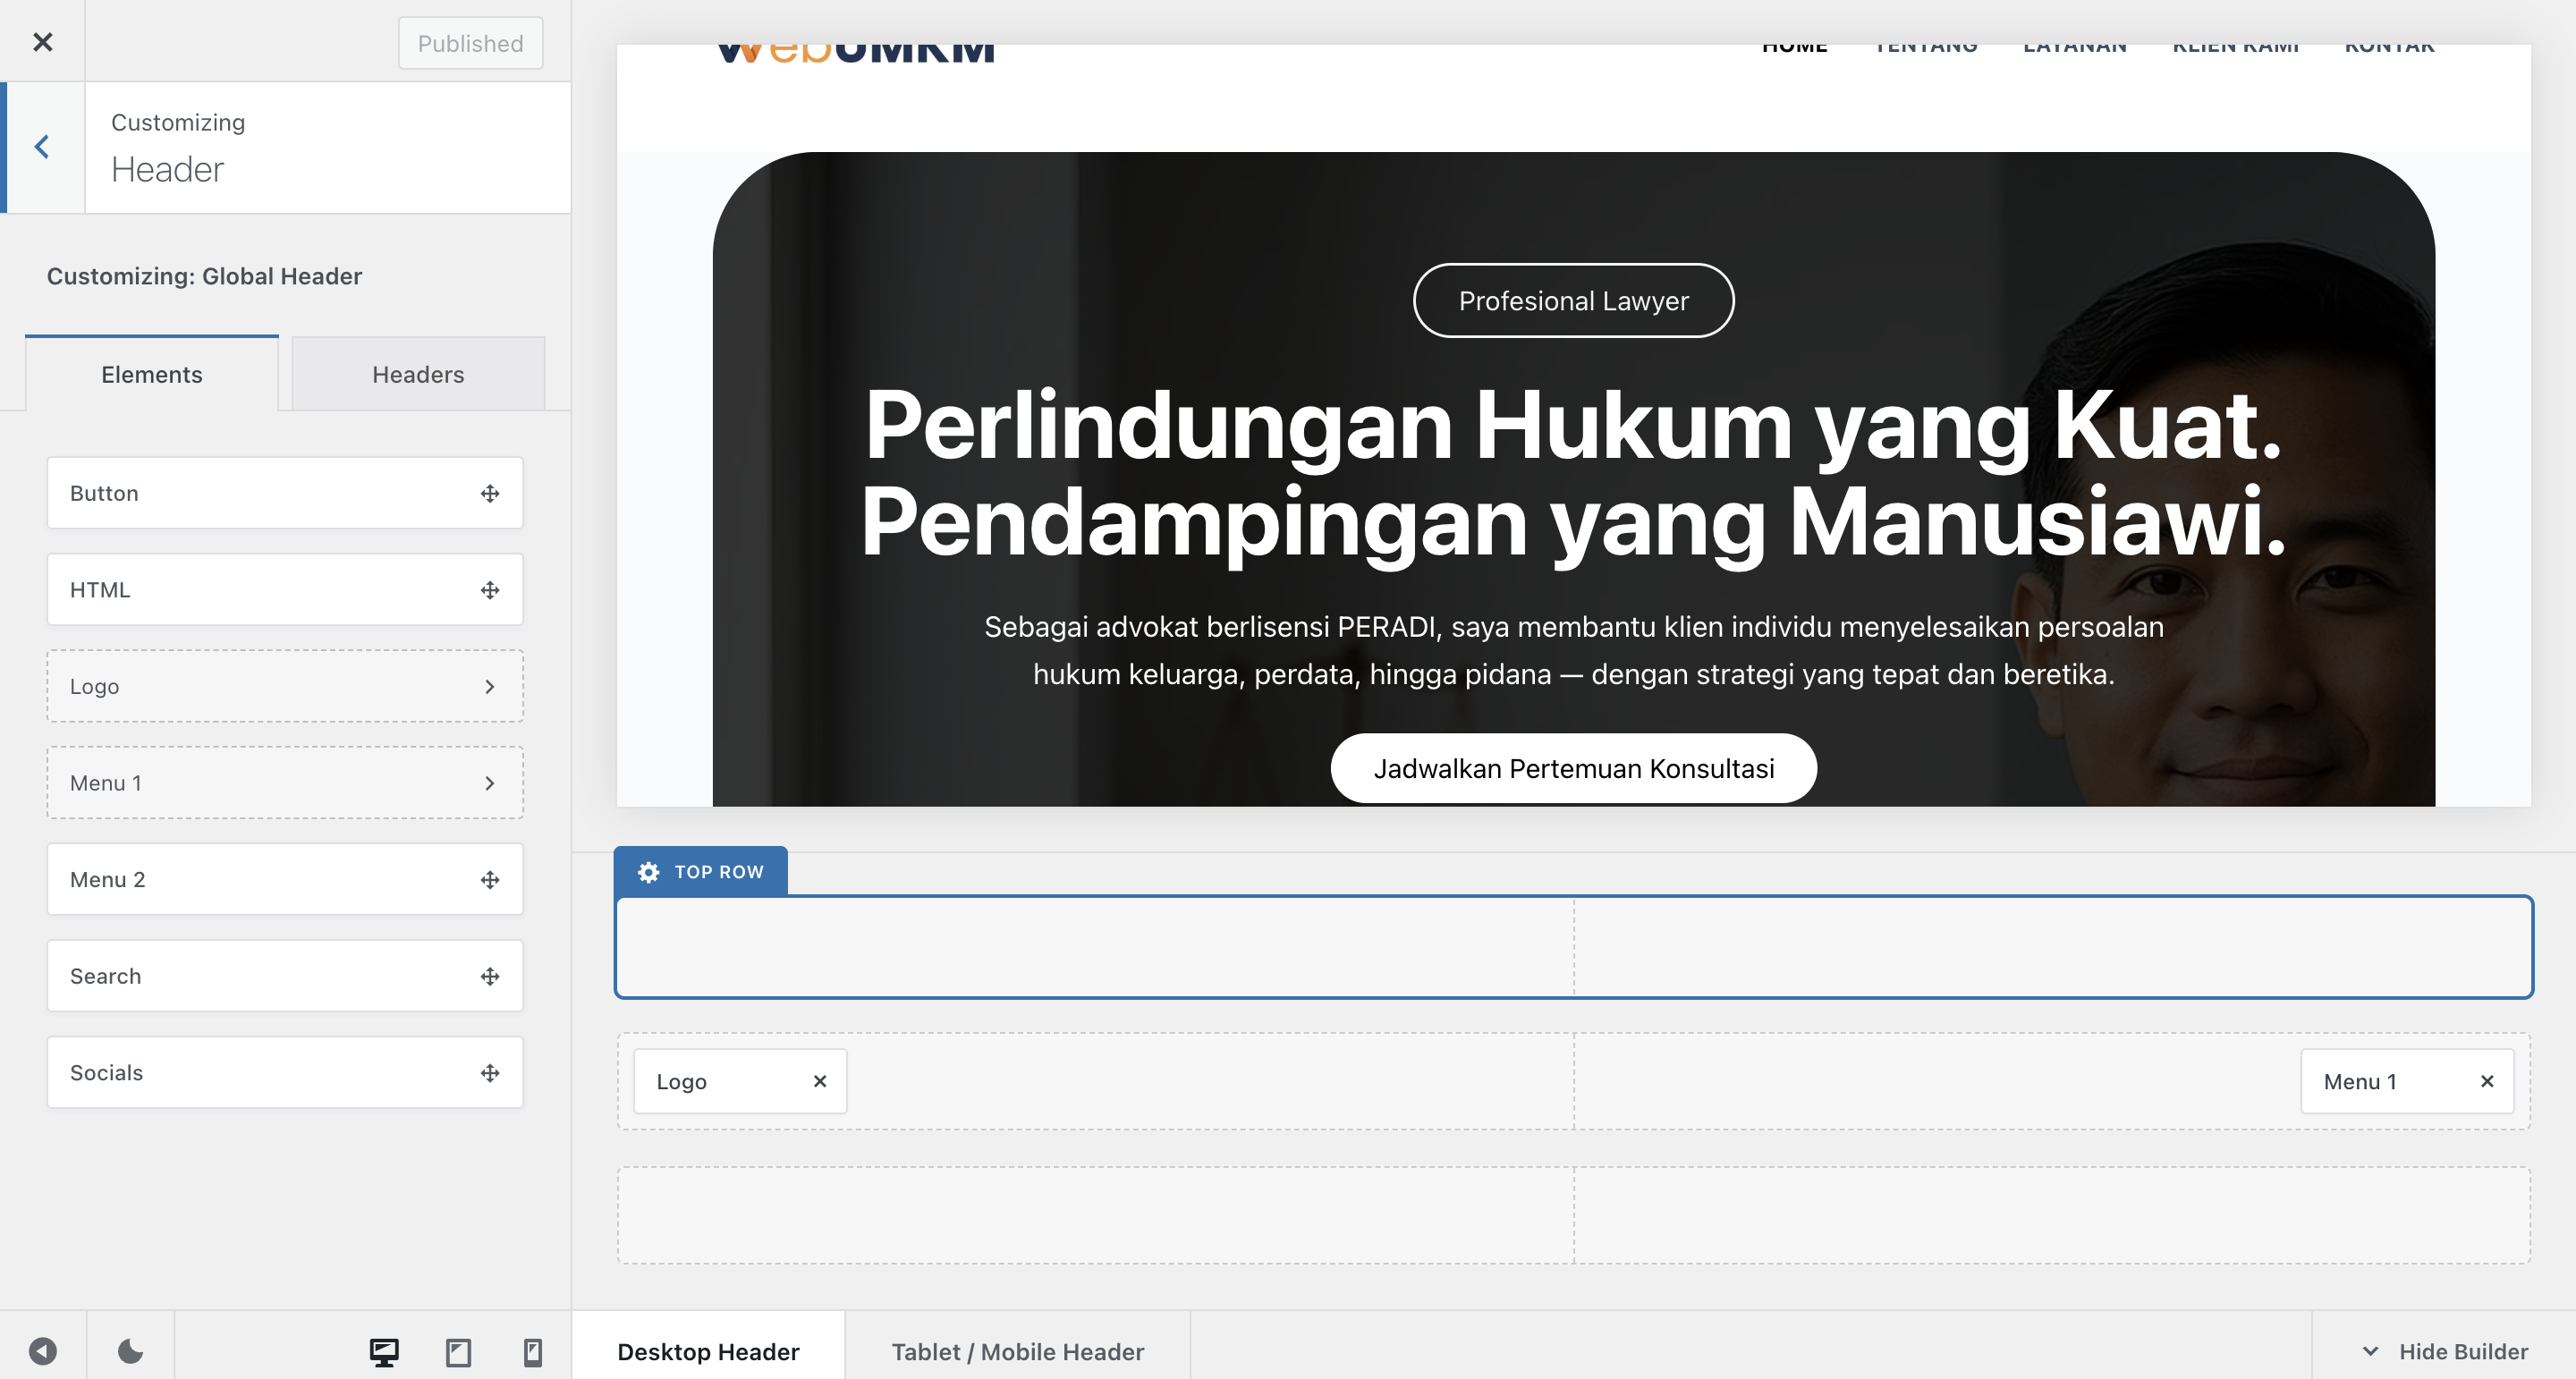Switch preview to desktop device mode

tap(385, 1352)
